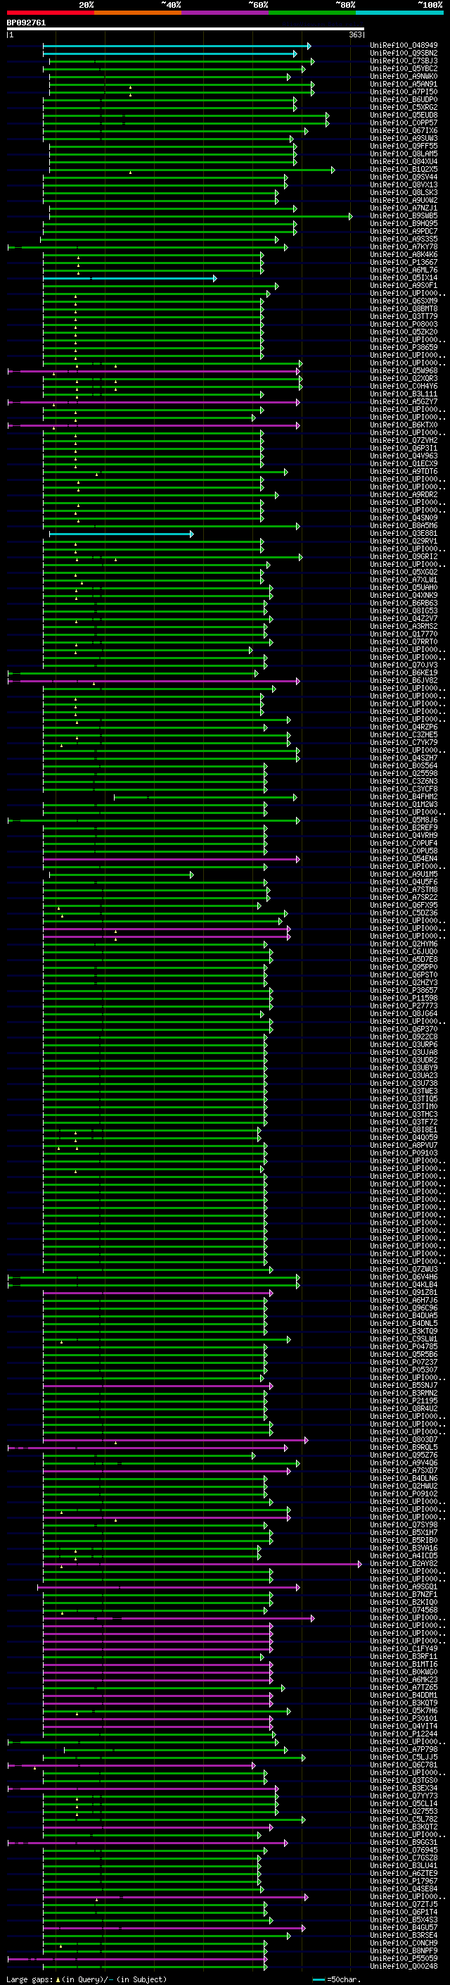The height and width of the screenshot is (1985, 450).
Task: Click label UniRef100_B8A5M6
Action: 404,525
